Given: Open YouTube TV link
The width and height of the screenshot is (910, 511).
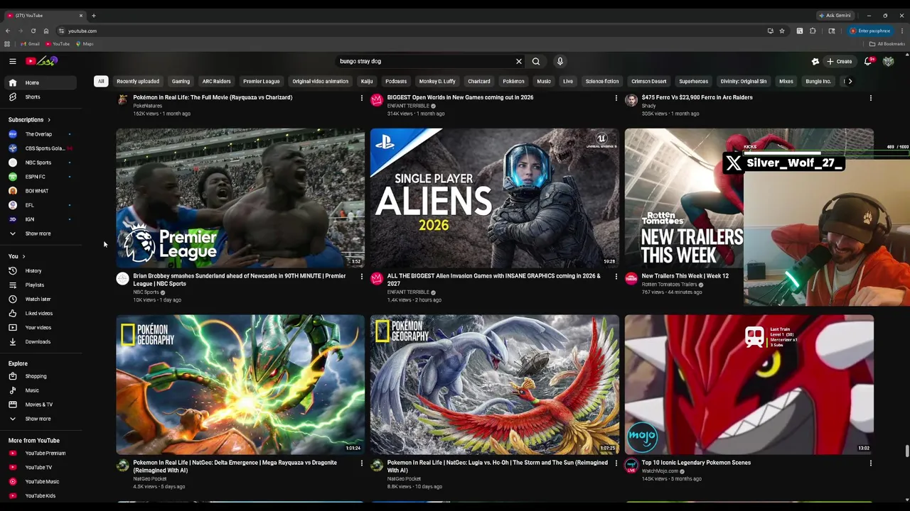Looking at the screenshot, I should (41, 467).
